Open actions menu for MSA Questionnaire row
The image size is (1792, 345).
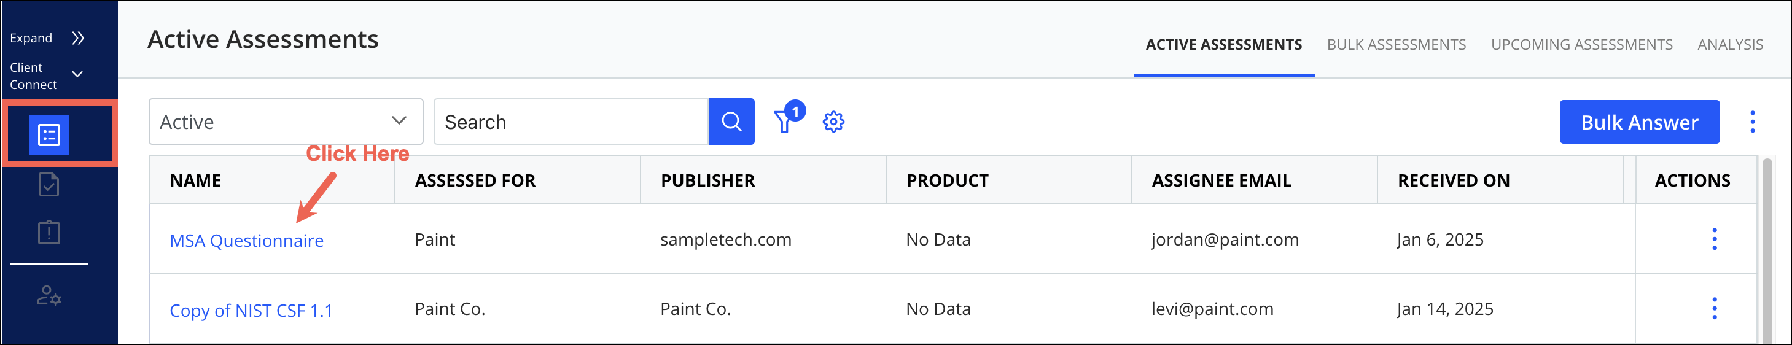pyautogui.click(x=1714, y=239)
